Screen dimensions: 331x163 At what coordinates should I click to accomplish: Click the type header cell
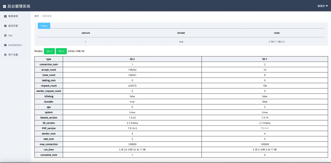tap(49, 59)
